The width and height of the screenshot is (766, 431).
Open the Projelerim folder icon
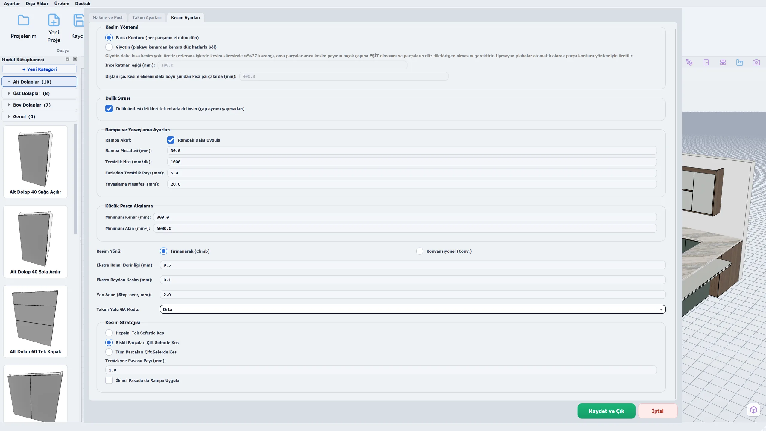click(x=23, y=20)
